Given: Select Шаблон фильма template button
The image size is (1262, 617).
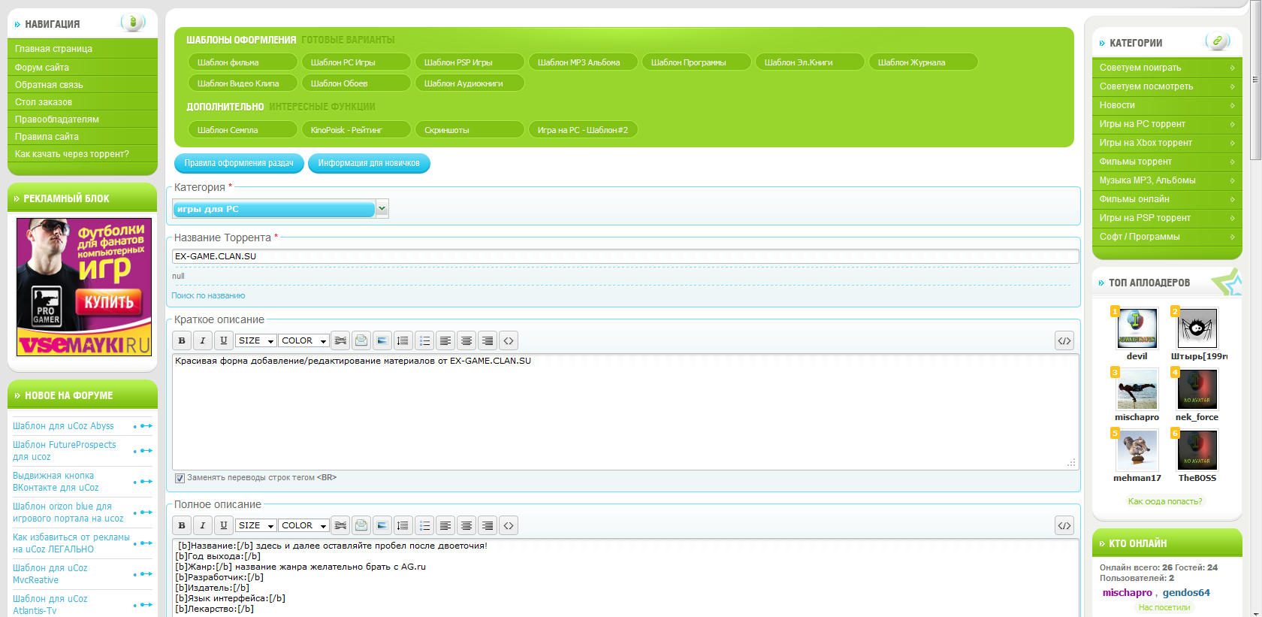Looking at the screenshot, I should click(x=243, y=62).
